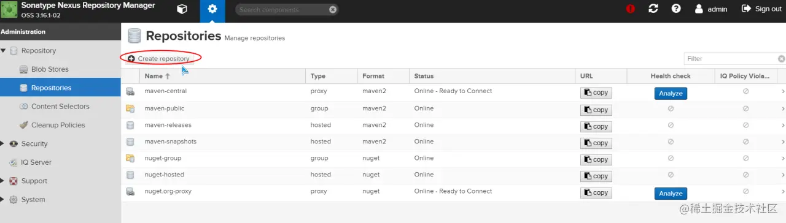Click the maven-central proxy repository icon
This screenshot has width=786, height=223.
coord(130,92)
